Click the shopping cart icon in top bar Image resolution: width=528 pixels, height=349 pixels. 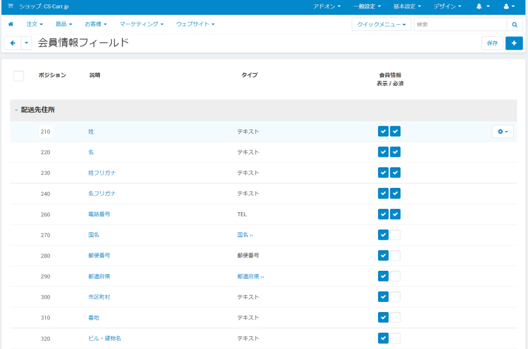(x=11, y=6)
